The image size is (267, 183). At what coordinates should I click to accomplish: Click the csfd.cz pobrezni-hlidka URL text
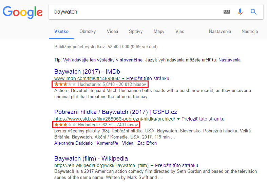tap(115, 119)
